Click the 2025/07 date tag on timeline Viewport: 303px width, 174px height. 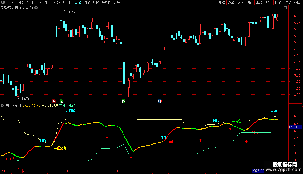point(258,171)
